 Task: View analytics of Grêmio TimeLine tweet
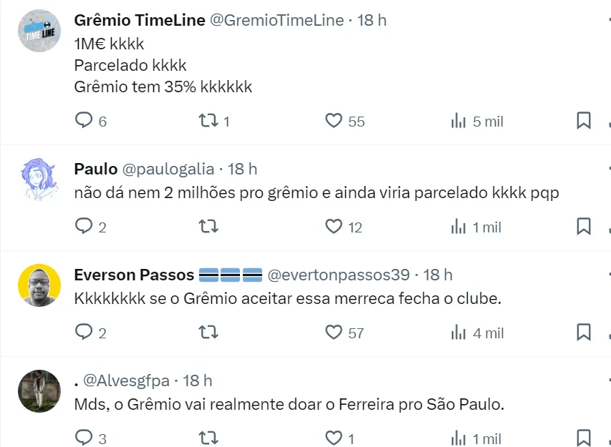[459, 121]
